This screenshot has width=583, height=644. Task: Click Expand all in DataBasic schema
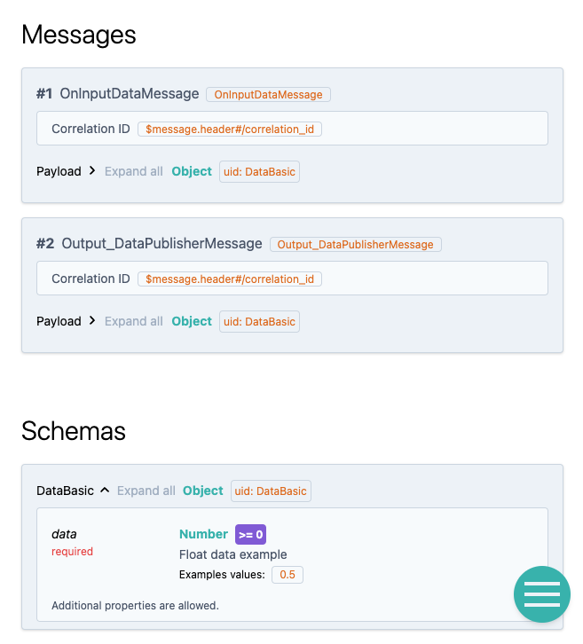146,491
